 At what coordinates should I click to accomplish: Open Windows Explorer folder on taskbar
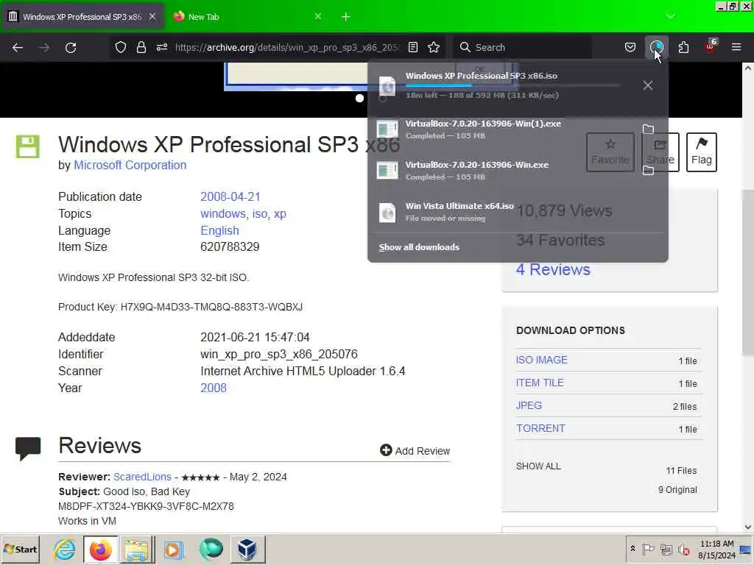tap(137, 549)
